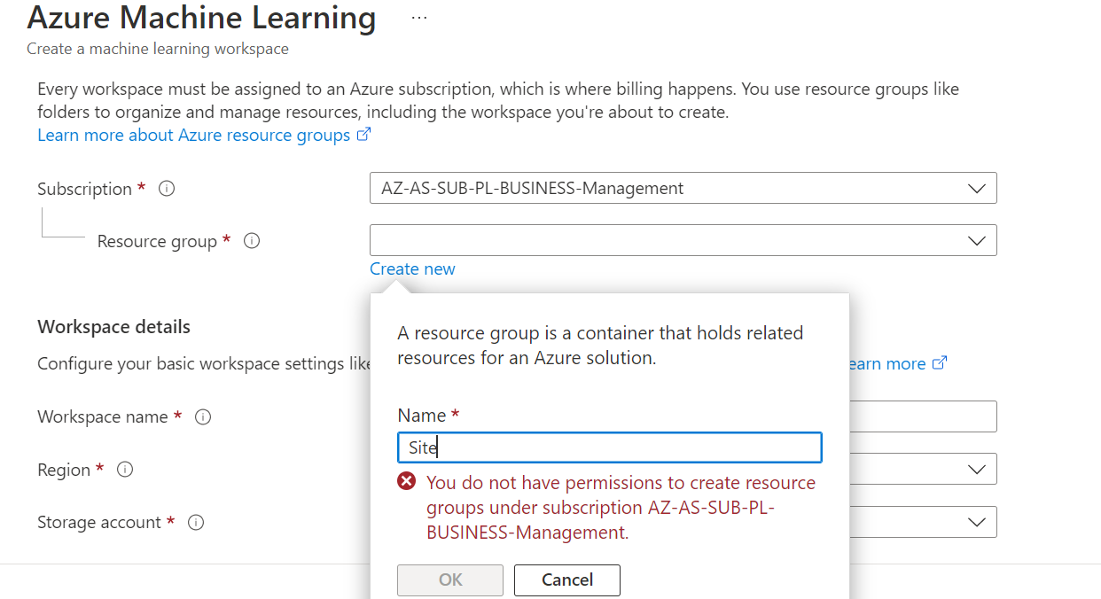Viewport: 1101px width, 599px height.
Task: Open the Workspace details Learn more link
Action: [887, 363]
